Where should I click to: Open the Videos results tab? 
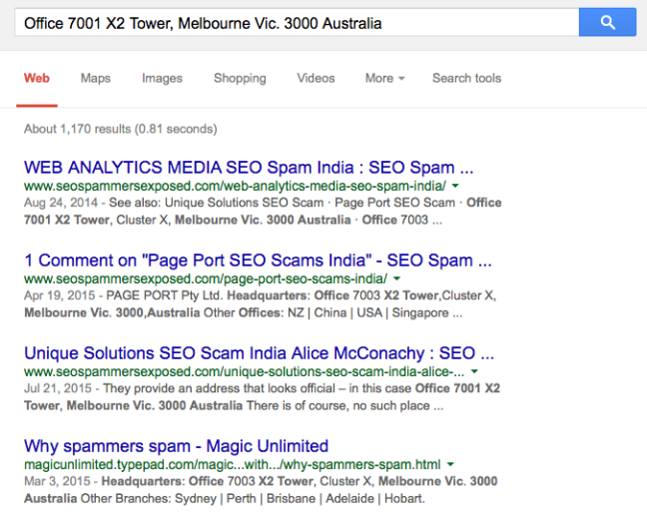316,78
